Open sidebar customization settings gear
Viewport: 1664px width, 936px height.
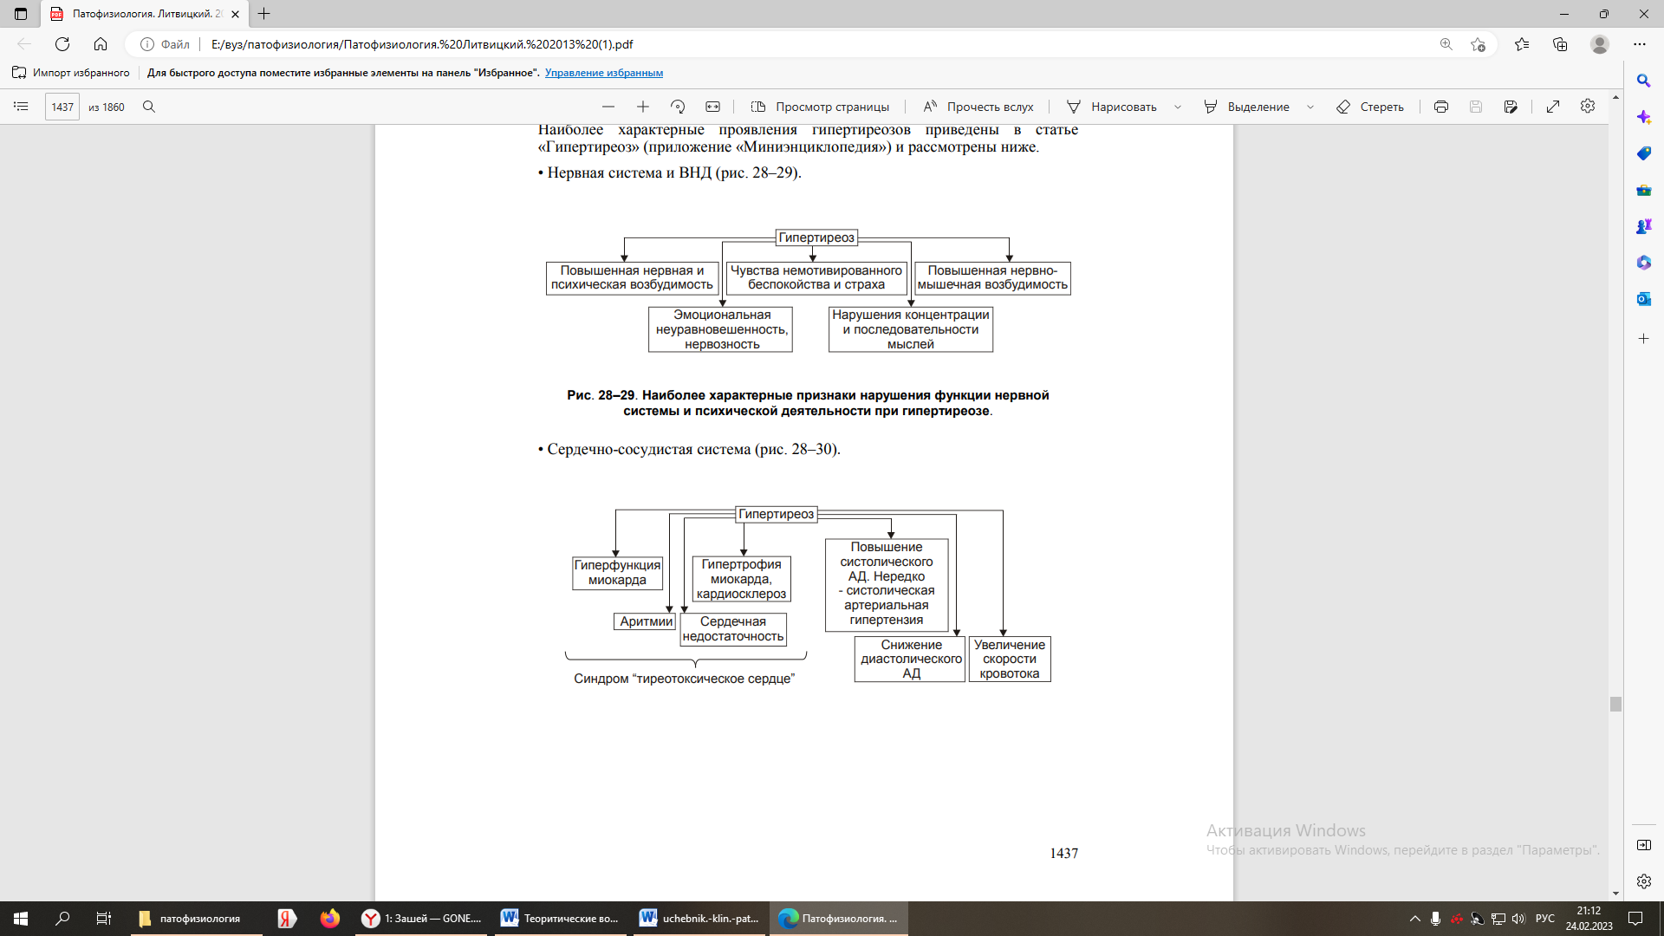pyautogui.click(x=1643, y=881)
